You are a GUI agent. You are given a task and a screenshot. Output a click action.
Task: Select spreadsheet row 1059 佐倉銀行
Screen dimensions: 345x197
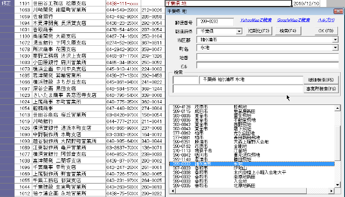(90, 17)
